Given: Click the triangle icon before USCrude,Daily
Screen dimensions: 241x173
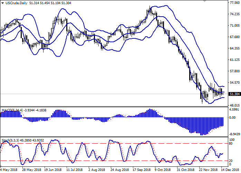Looking at the screenshot, I should click(x=2, y=3).
